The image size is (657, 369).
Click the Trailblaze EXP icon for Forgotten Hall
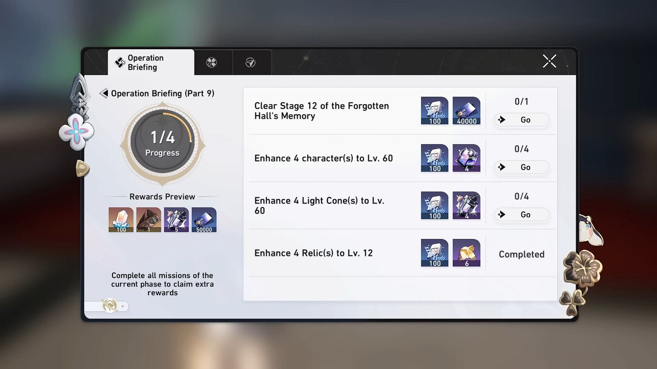(434, 110)
